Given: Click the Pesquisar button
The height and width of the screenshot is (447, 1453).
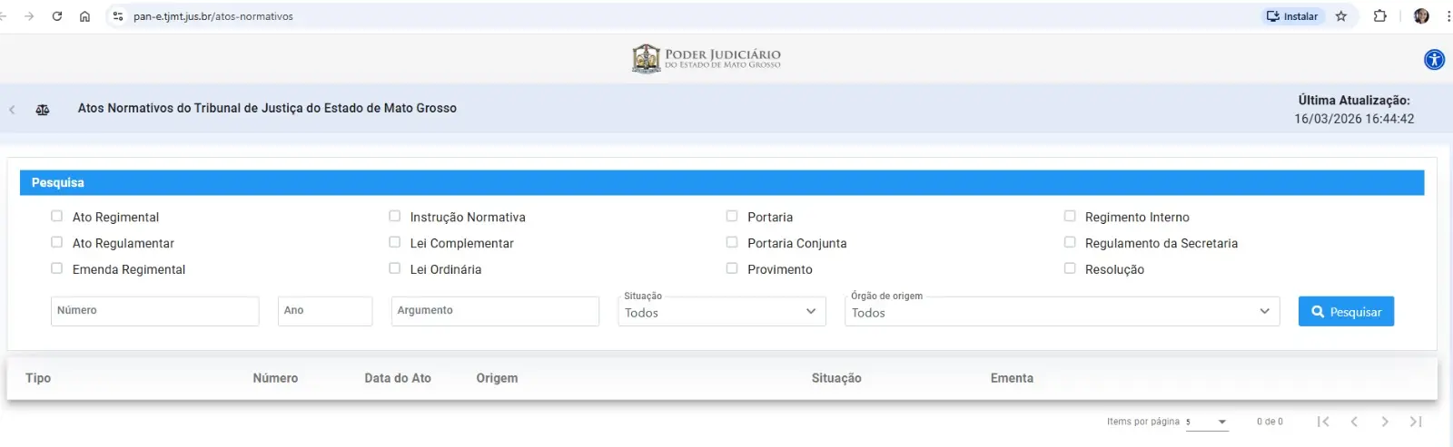Looking at the screenshot, I should point(1346,311).
